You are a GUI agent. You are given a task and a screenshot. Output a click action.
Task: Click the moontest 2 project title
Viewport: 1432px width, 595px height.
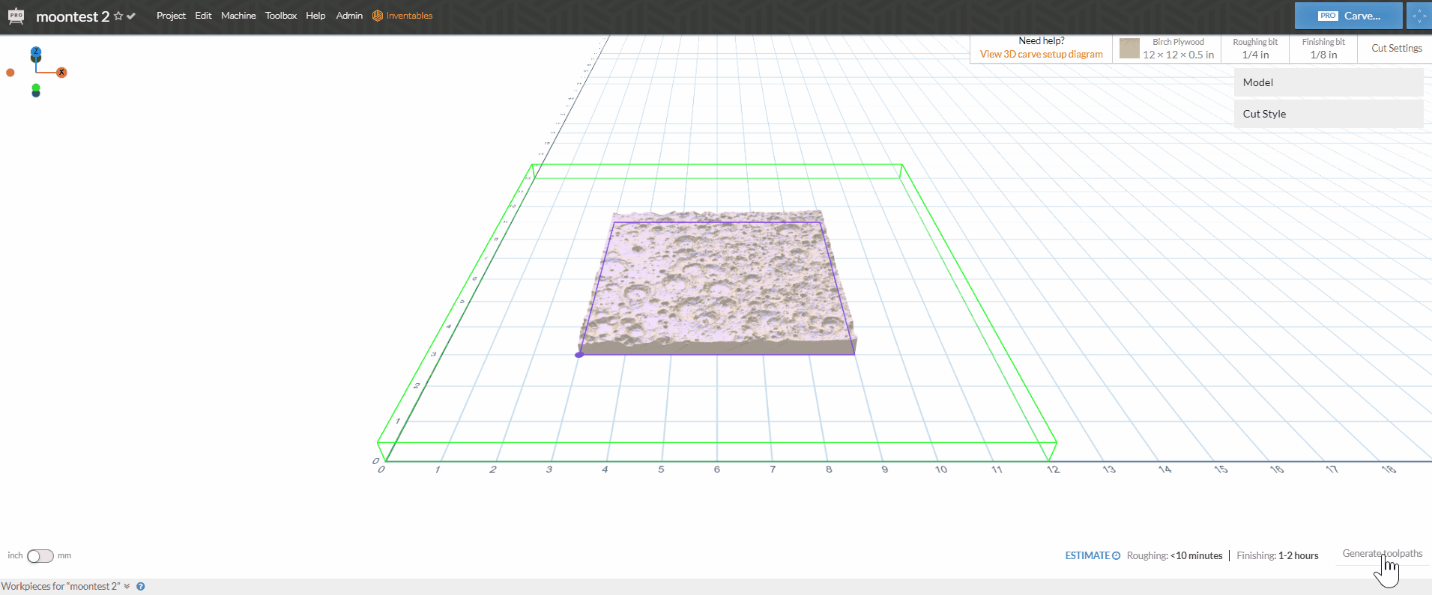click(x=73, y=16)
